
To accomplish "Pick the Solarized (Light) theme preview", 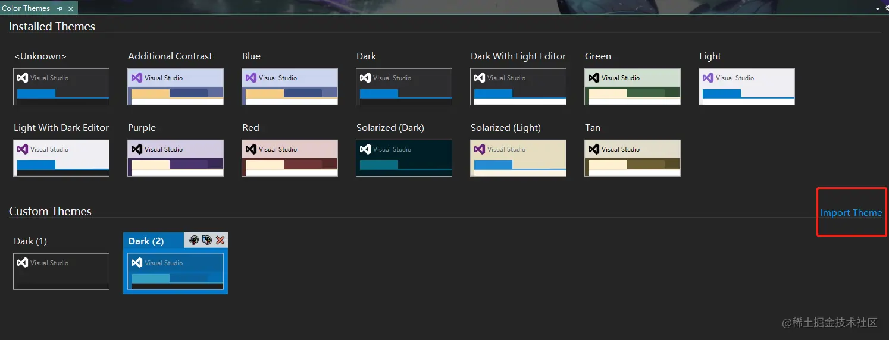I will point(518,158).
